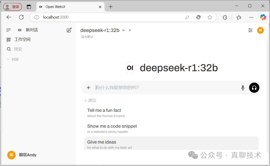The width and height of the screenshot is (270, 166).
Task: Click the 登录 login button
Action: 12,7
